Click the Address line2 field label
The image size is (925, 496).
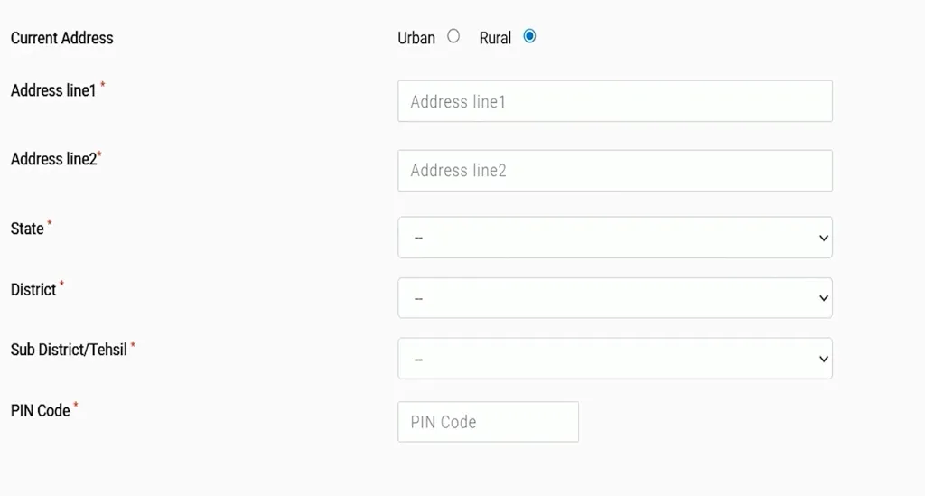[x=53, y=159]
